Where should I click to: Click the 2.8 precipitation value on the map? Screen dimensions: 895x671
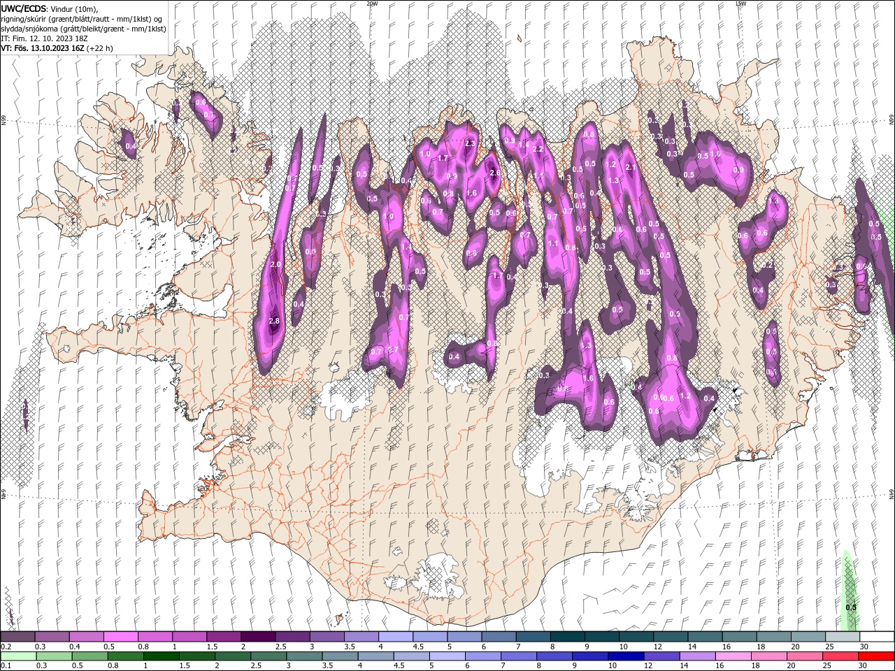coord(274,321)
